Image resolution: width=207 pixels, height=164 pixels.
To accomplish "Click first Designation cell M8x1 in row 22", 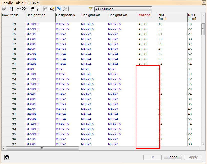I will (x=41, y=69).
